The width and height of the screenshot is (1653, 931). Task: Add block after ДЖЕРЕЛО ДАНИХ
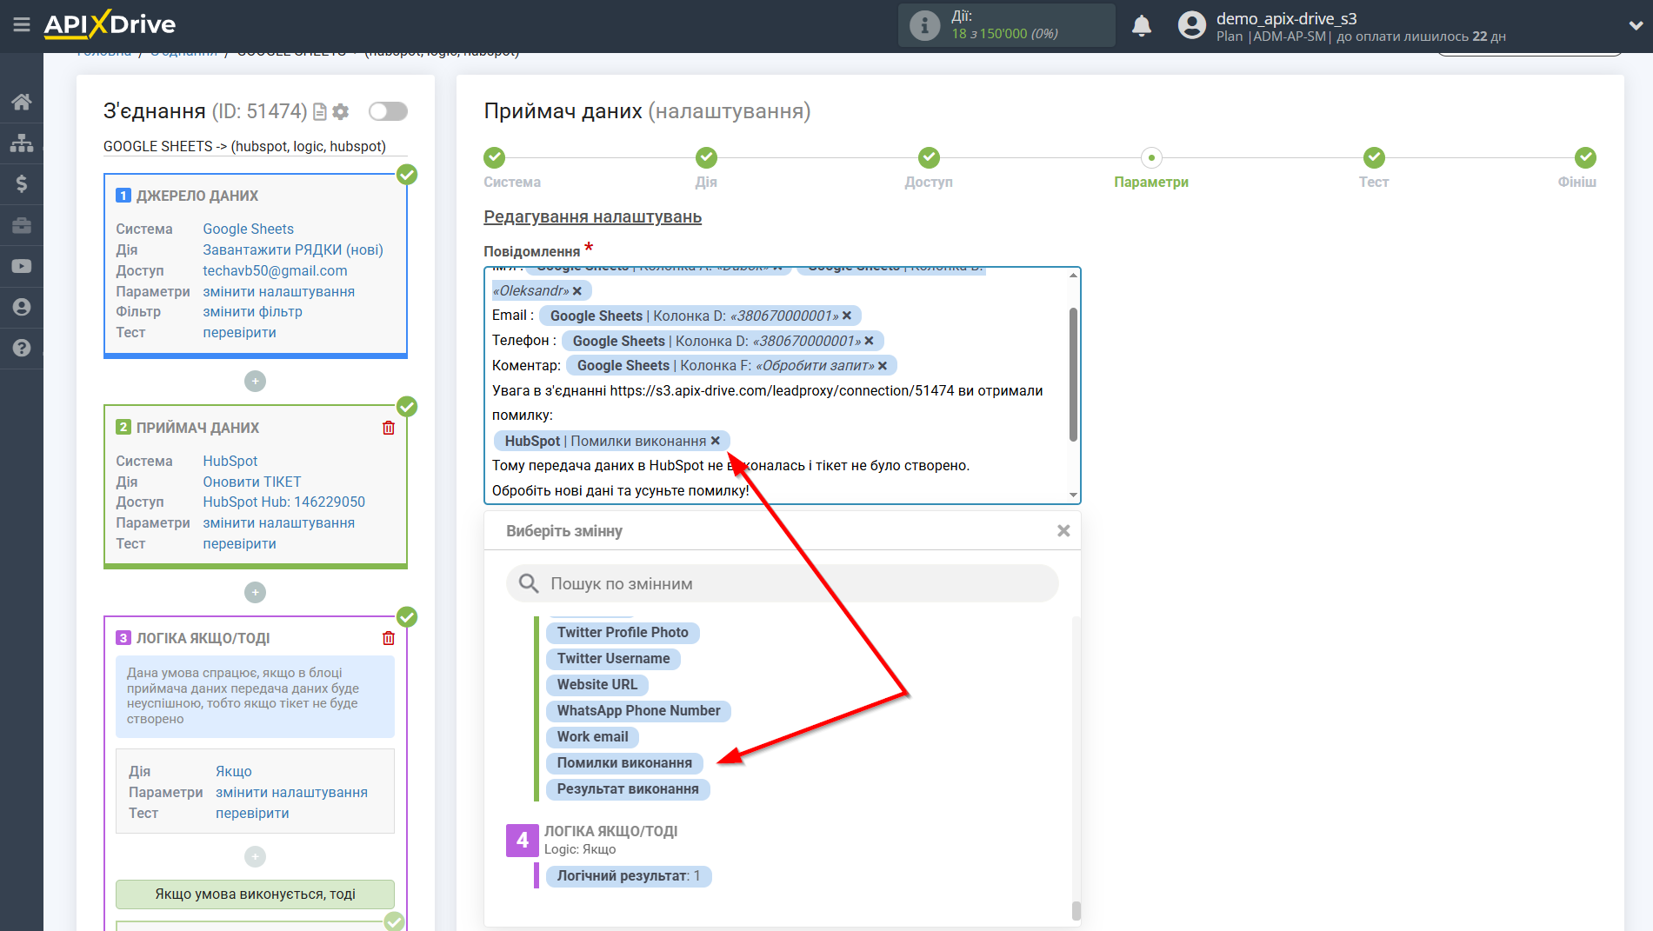click(255, 381)
